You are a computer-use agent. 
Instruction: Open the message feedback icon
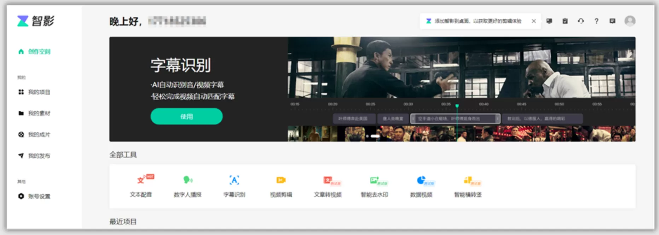click(612, 21)
